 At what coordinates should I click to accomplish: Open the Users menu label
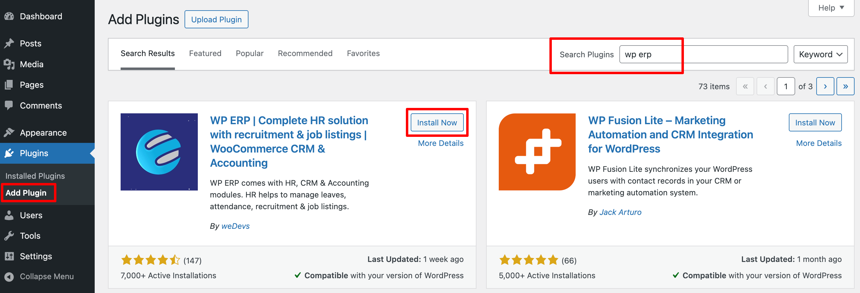pos(31,215)
